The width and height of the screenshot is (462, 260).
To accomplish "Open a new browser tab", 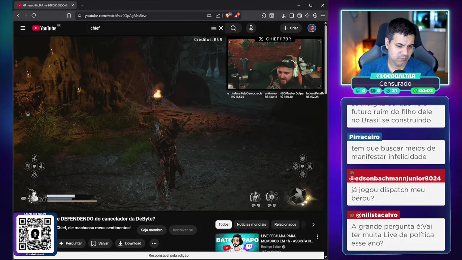I will click(82, 5).
